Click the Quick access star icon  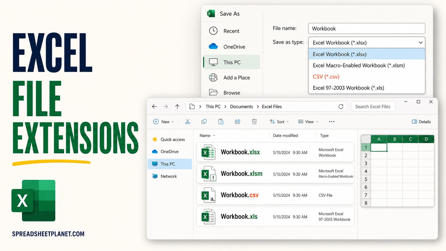click(155, 139)
